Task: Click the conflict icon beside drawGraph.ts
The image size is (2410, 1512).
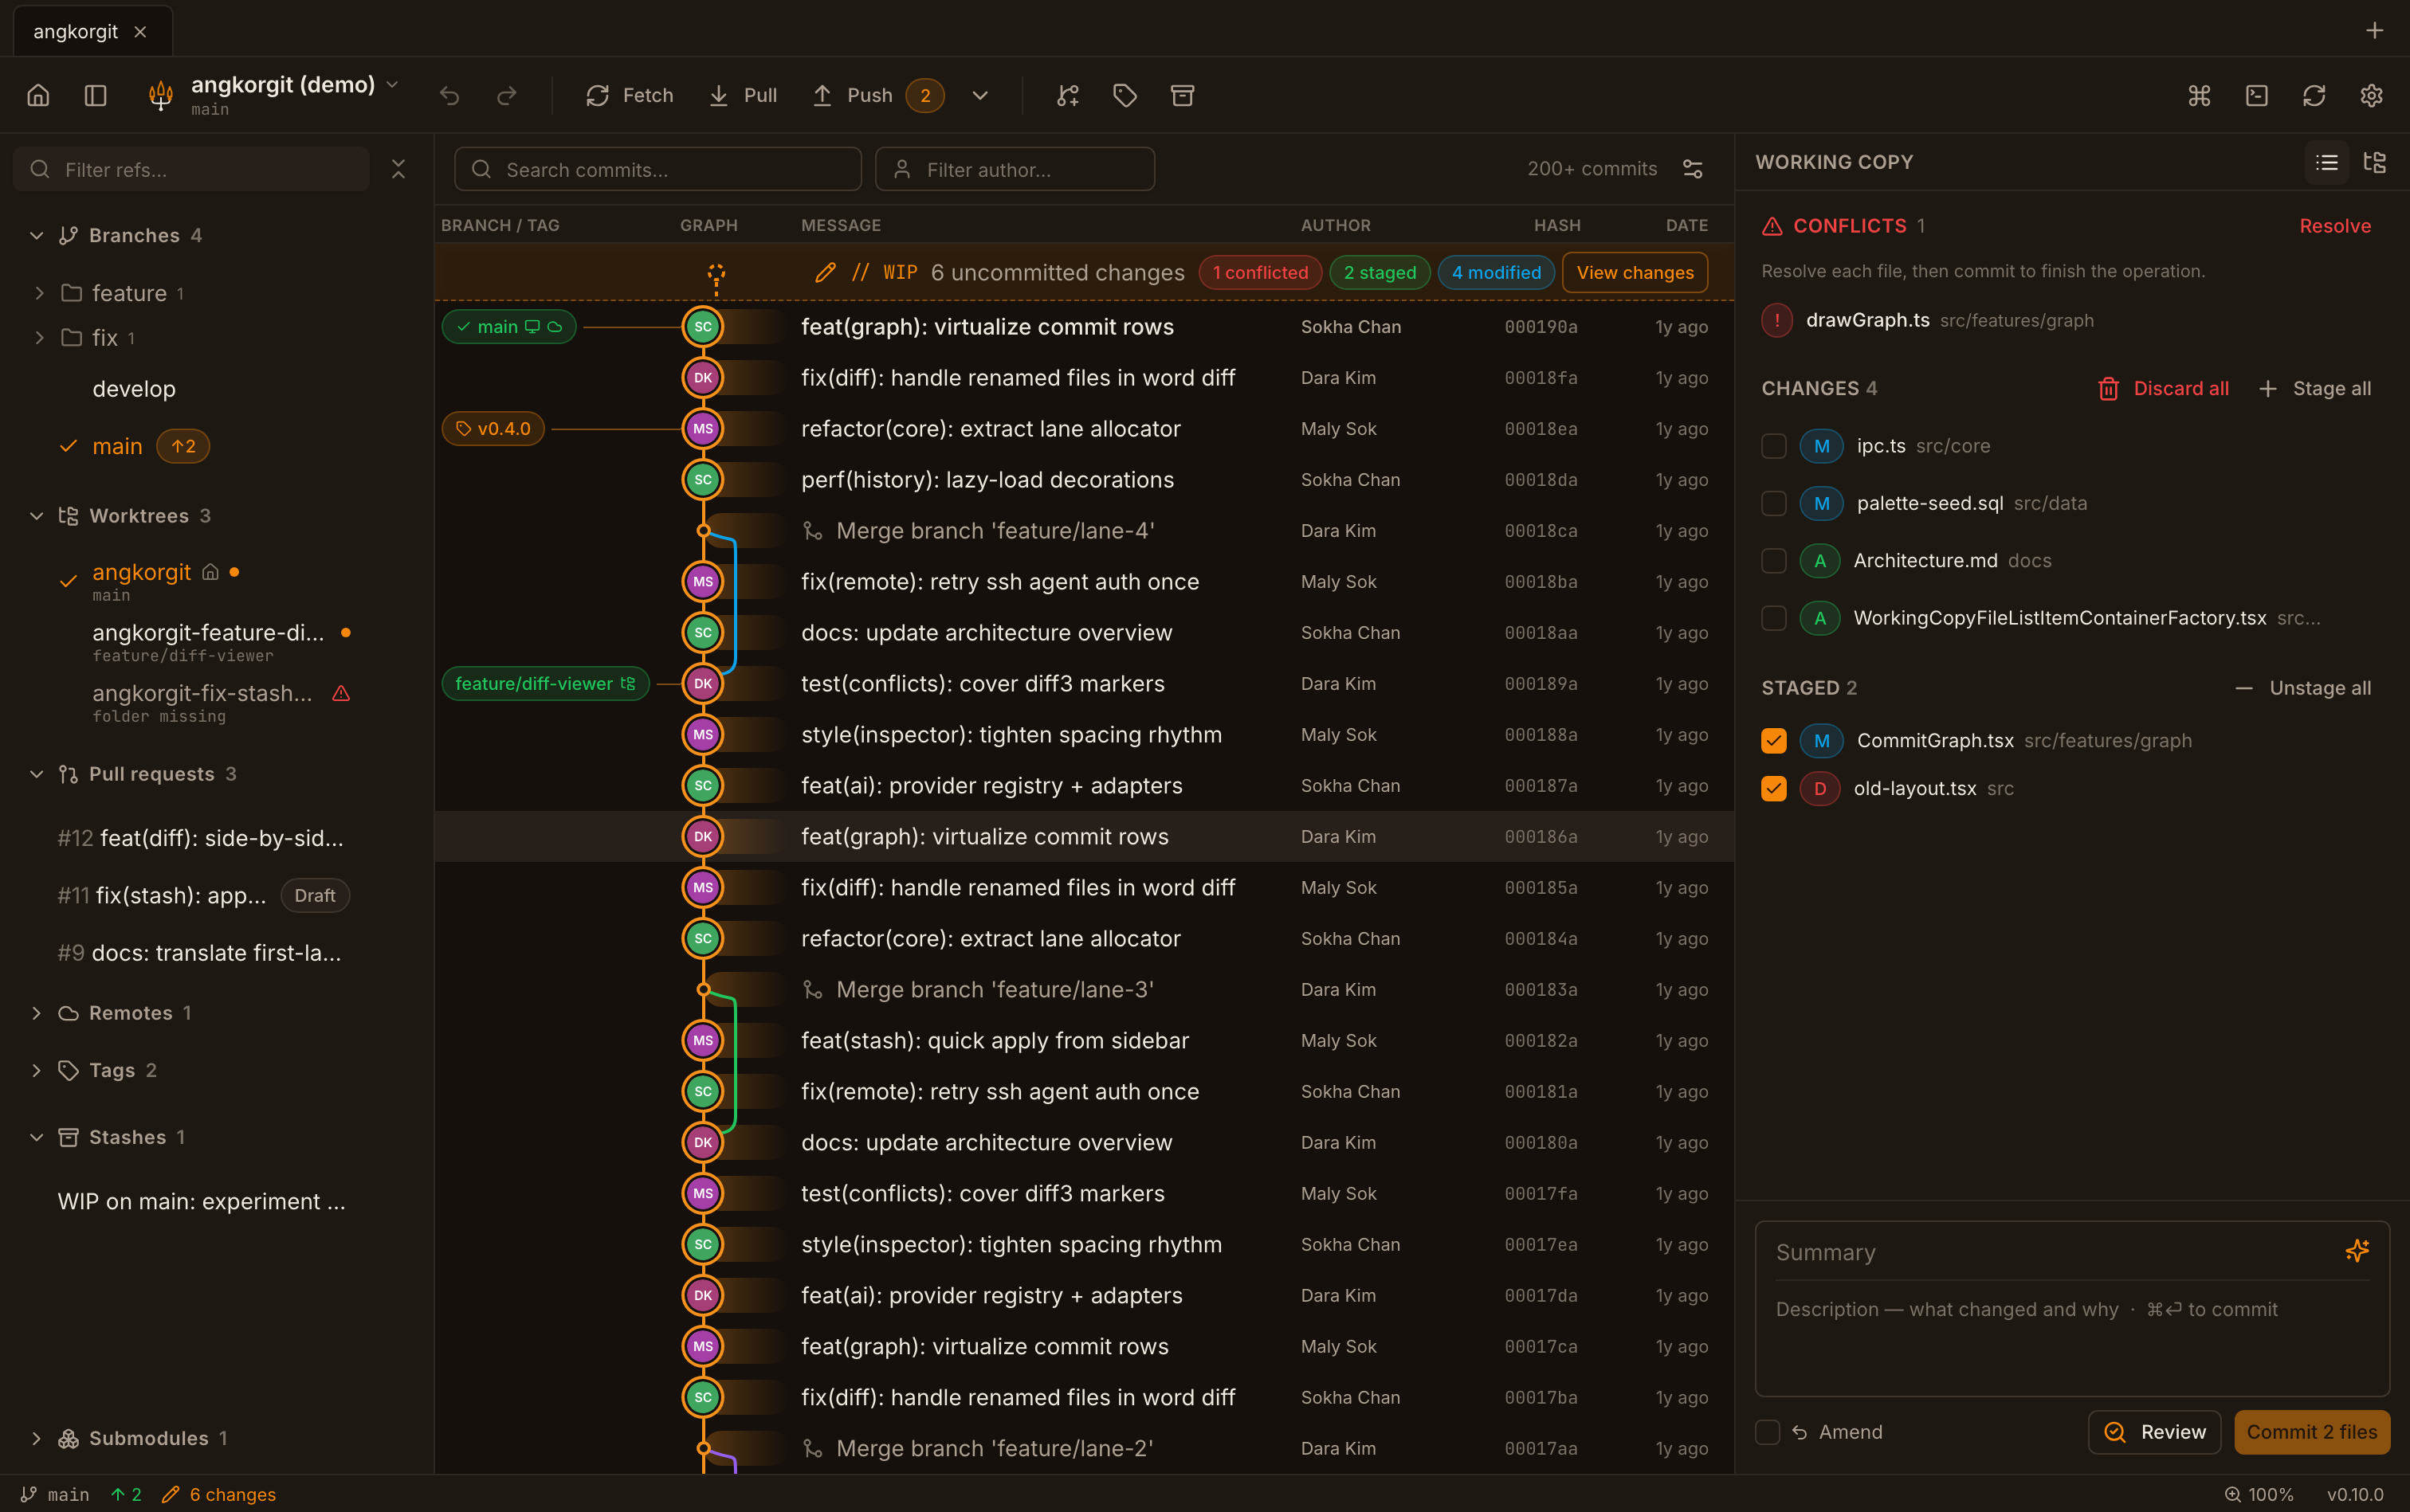Action: pos(1776,320)
